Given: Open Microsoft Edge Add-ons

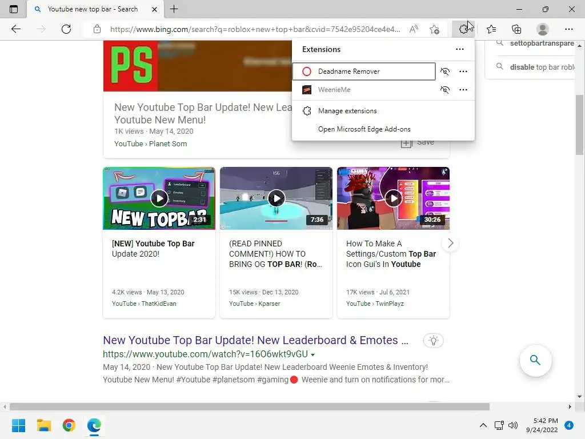Looking at the screenshot, I should (x=383, y=129).
